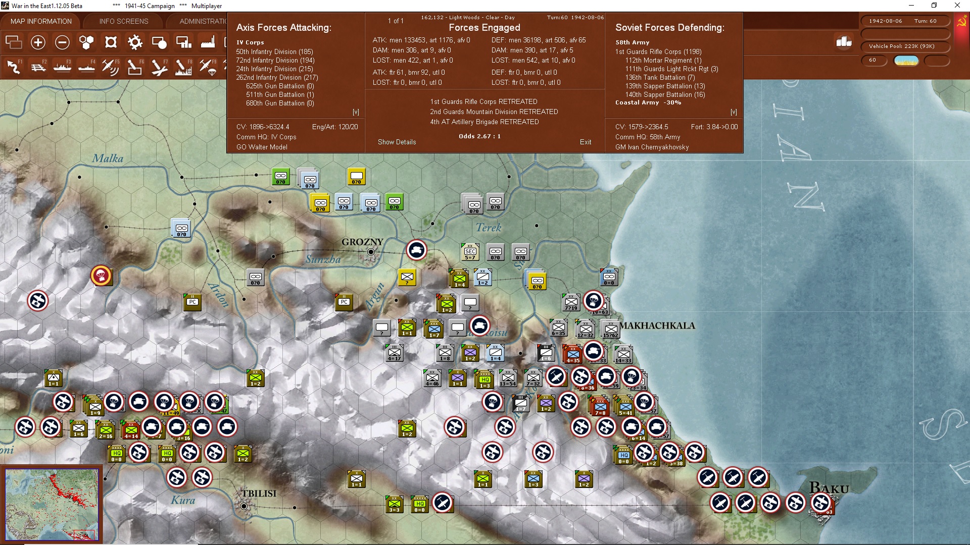970x545 pixels.
Task: Click the bar chart statistics icon
Action: (x=844, y=42)
